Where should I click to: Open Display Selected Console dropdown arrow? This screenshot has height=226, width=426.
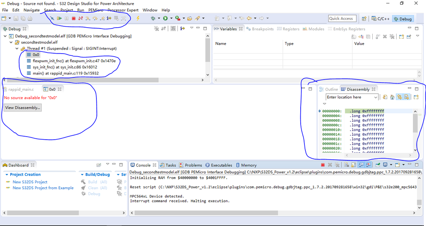coord(391,165)
